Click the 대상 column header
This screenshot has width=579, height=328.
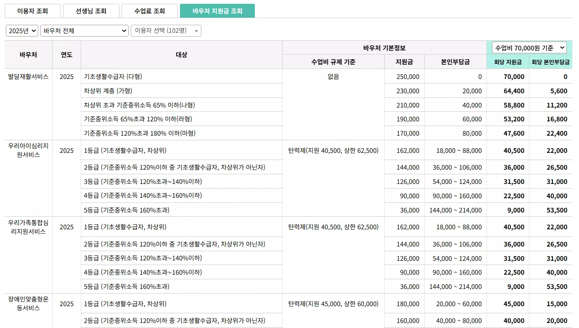[x=181, y=54]
